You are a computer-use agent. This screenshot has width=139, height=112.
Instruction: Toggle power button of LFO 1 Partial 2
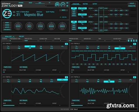(x=135, y=44)
